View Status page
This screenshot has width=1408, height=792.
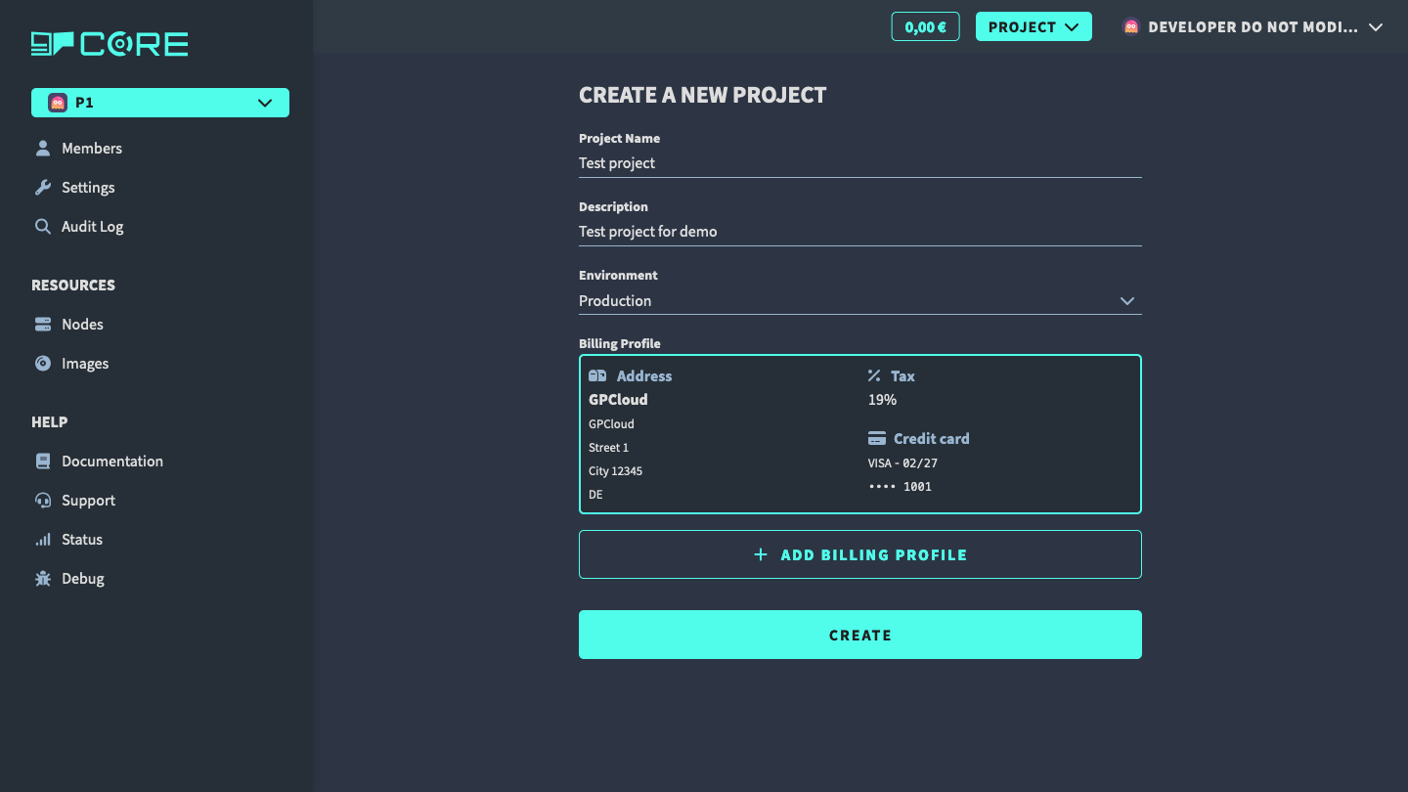pyautogui.click(x=82, y=540)
